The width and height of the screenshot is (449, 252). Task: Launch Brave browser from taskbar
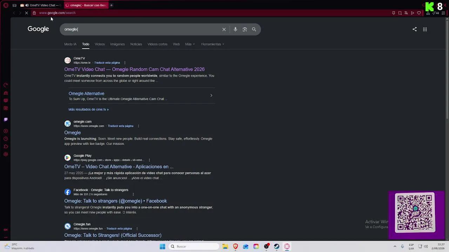click(x=235, y=246)
